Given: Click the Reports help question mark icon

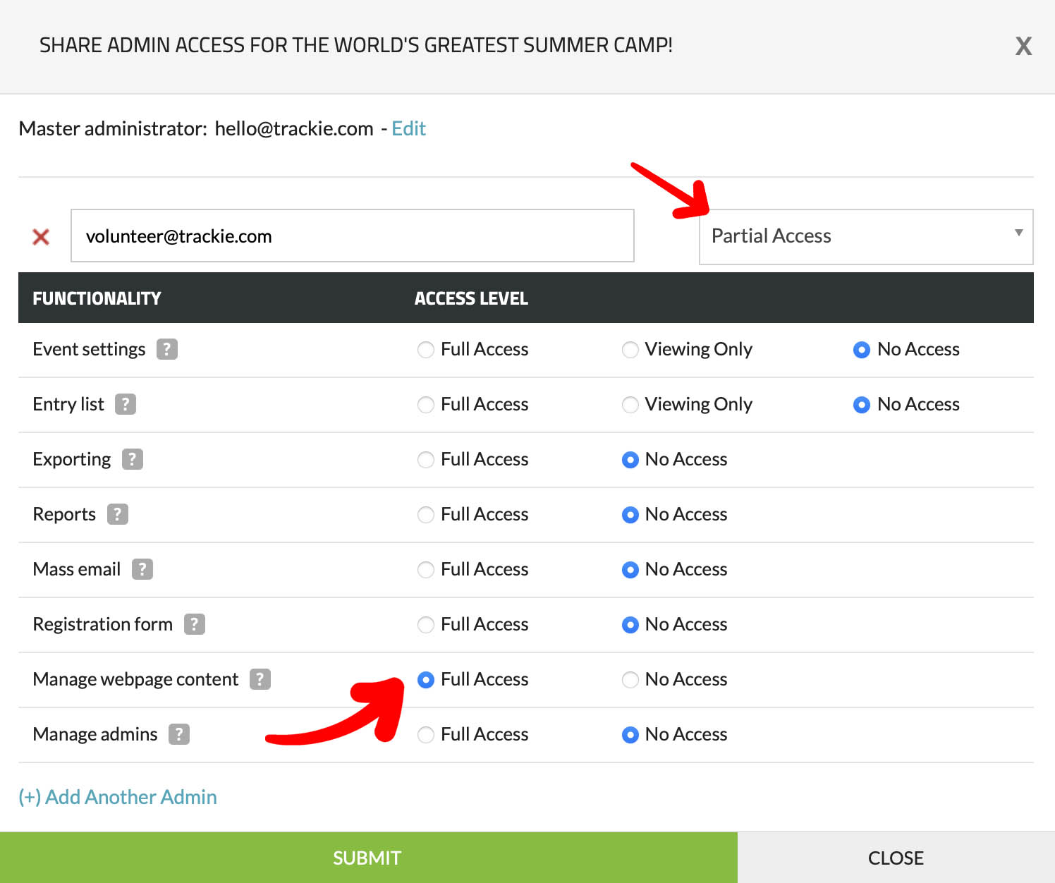Looking at the screenshot, I should click(x=118, y=514).
